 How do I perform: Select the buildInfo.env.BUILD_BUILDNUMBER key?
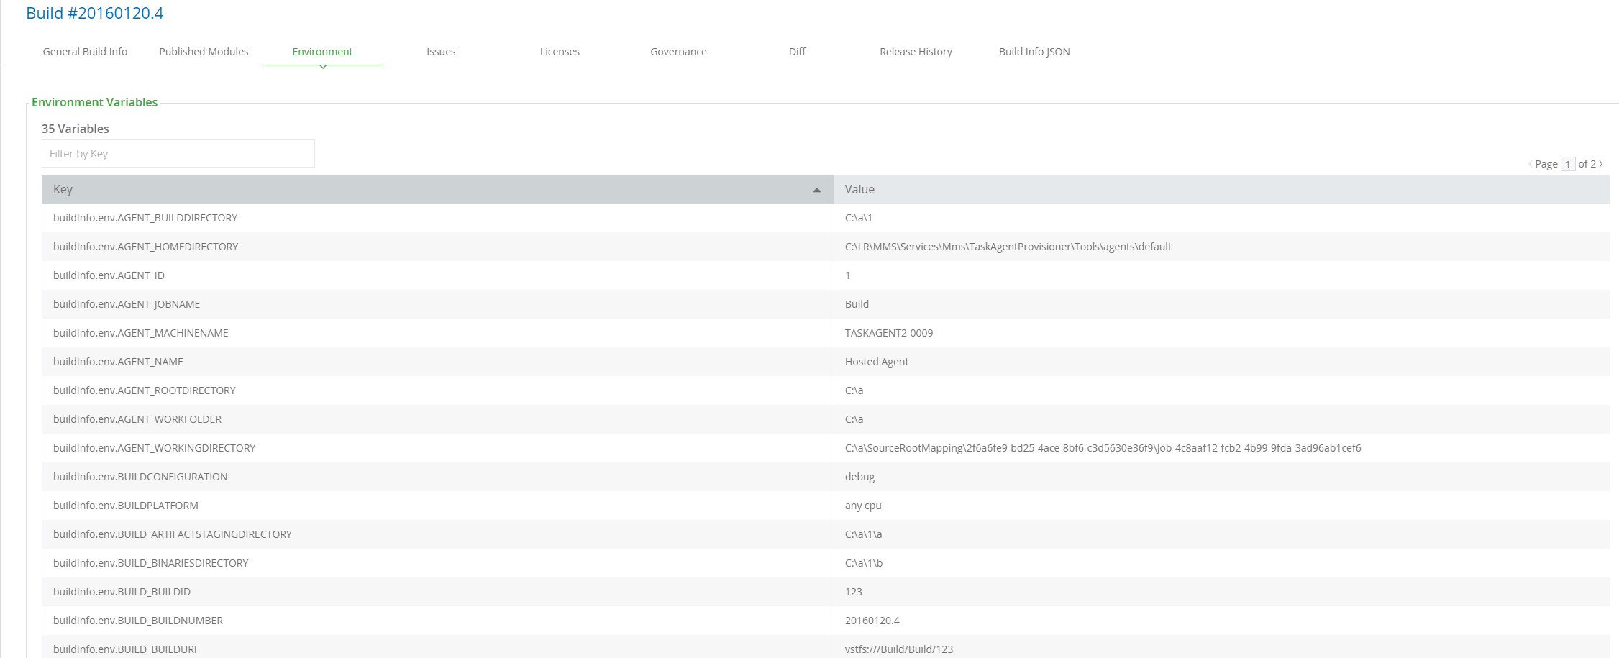[138, 621]
